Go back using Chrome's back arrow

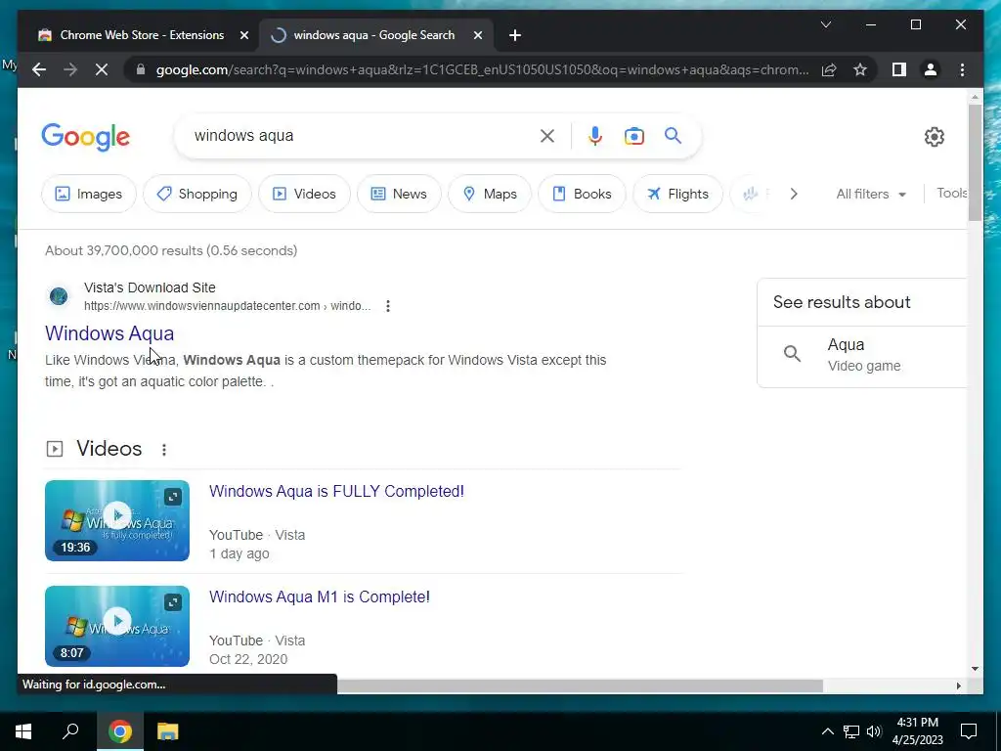[39, 69]
